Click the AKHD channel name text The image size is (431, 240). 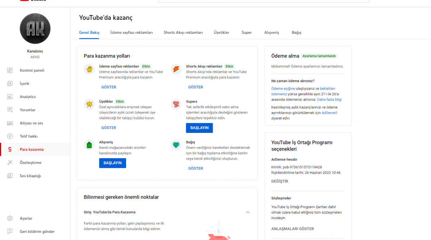click(35, 57)
